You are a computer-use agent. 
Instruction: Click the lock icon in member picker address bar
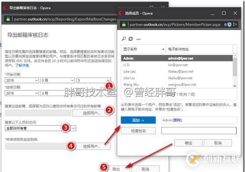click(x=124, y=25)
